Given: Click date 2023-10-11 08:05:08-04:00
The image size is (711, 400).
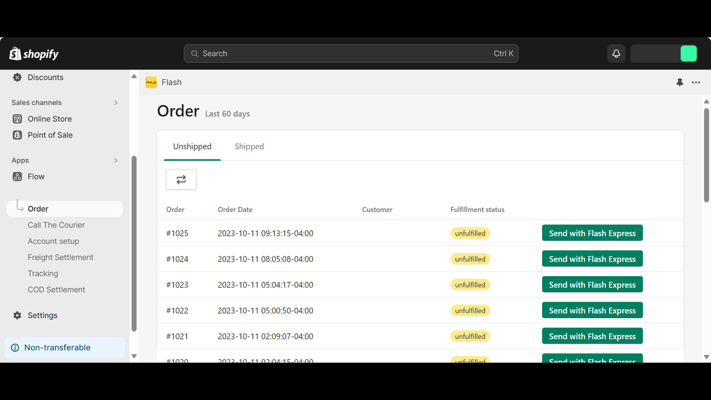Looking at the screenshot, I should point(265,259).
